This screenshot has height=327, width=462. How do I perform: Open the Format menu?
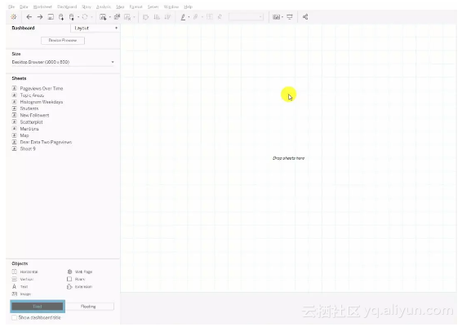[x=135, y=7]
